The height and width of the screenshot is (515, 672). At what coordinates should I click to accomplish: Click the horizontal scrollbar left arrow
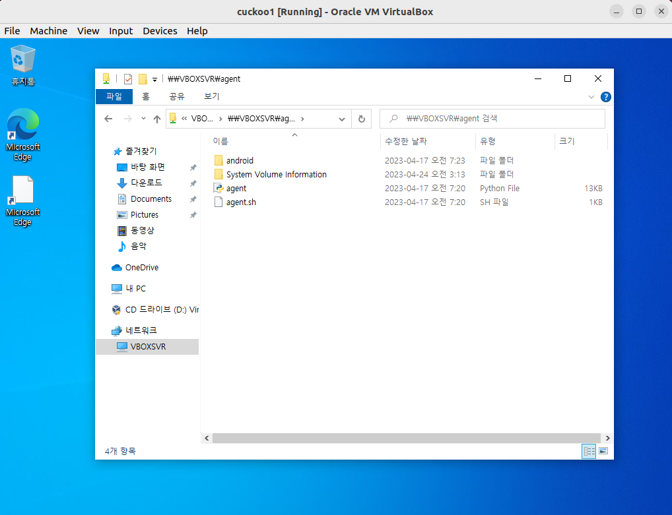point(207,438)
